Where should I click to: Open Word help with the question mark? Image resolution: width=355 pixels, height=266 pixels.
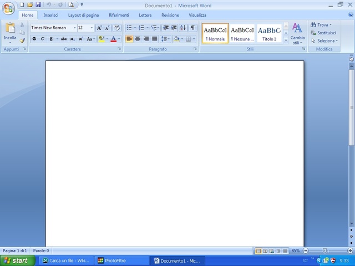pyautogui.click(x=351, y=15)
